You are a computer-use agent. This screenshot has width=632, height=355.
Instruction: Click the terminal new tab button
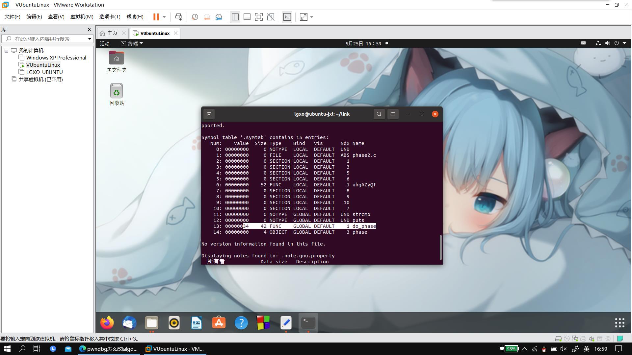click(209, 114)
